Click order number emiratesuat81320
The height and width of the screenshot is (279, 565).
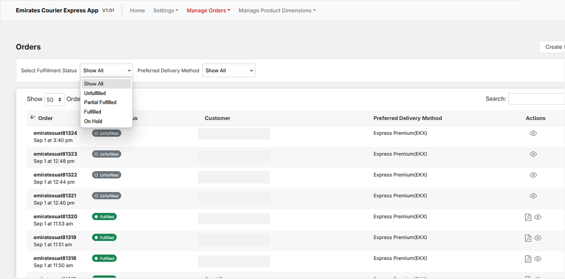pos(55,217)
